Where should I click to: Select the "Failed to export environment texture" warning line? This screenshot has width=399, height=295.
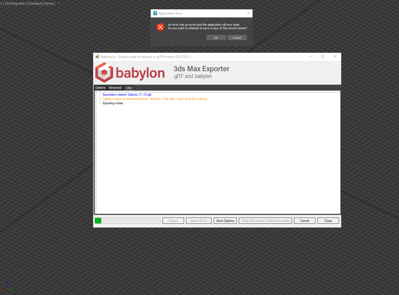(155, 99)
